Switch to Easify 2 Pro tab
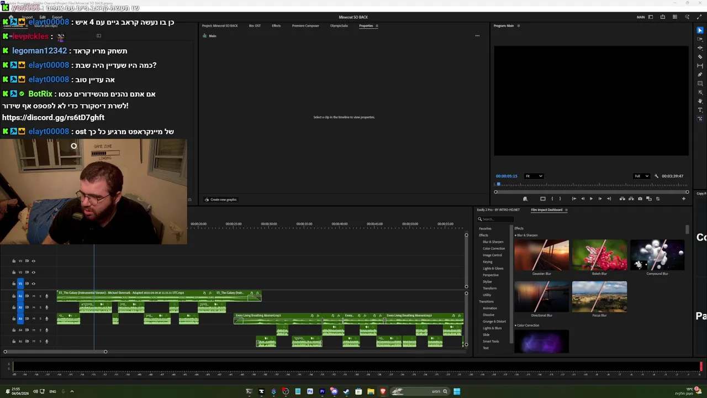The image size is (707, 398). coord(498,210)
